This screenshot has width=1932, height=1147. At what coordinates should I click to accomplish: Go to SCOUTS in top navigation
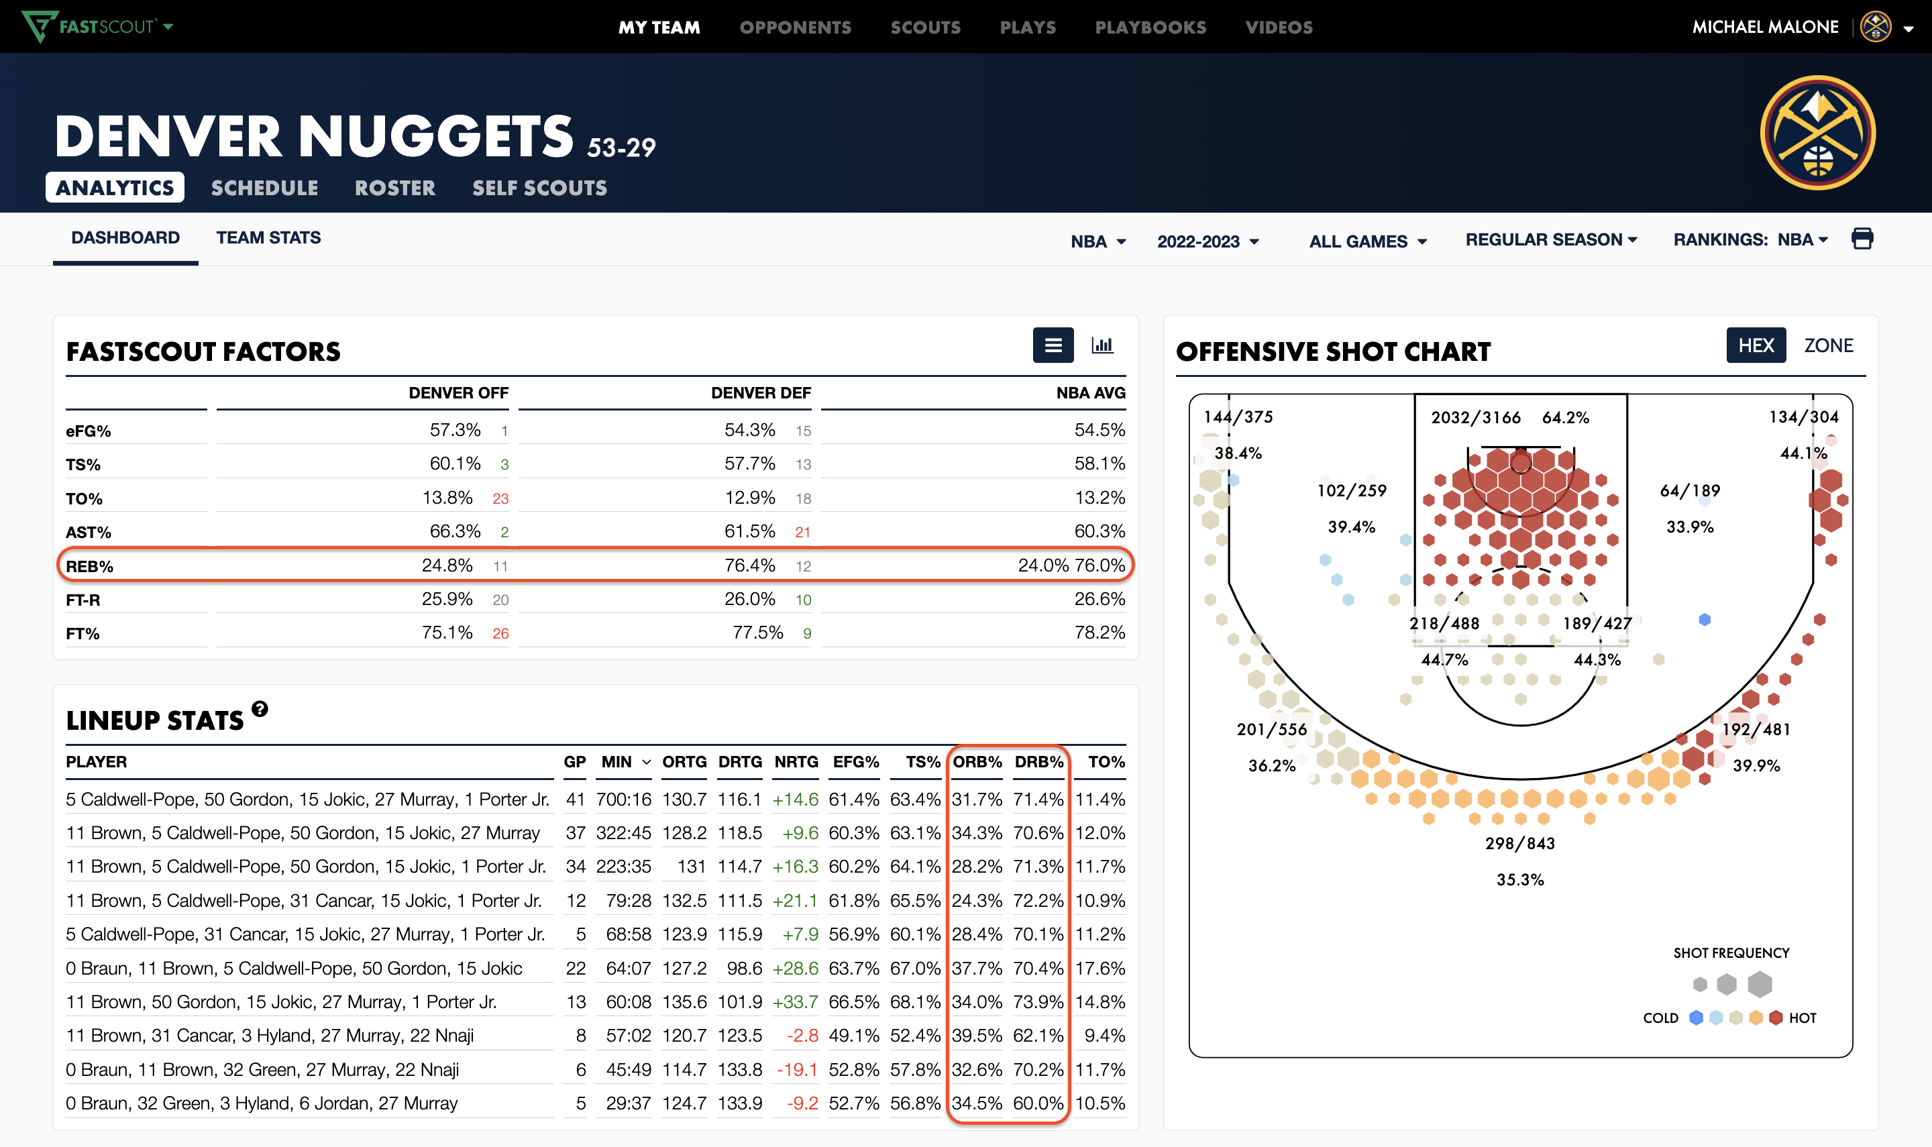(925, 27)
